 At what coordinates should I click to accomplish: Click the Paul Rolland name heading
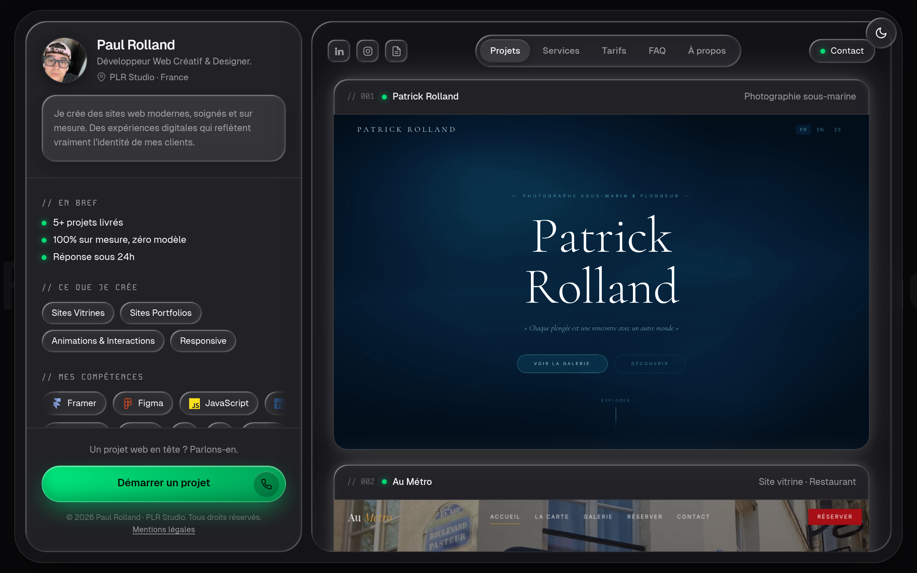(x=136, y=45)
